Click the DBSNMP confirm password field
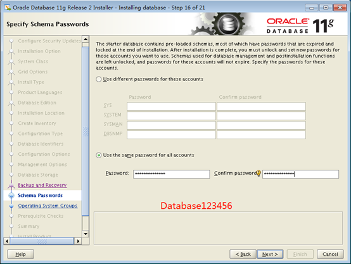This screenshot has width=351, height=264. point(261,135)
